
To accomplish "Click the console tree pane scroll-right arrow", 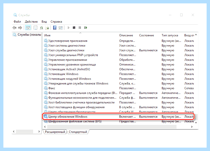I will pyautogui.click(x=39, y=131).
